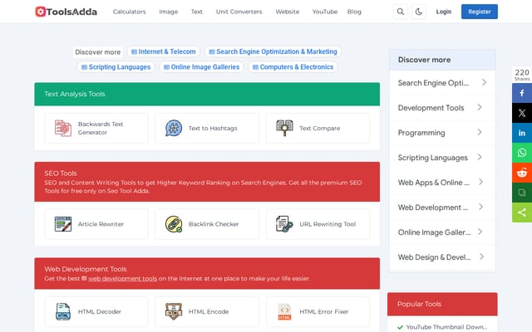Share via WhatsApp icon
The width and height of the screenshot is (532, 332).
tap(522, 153)
